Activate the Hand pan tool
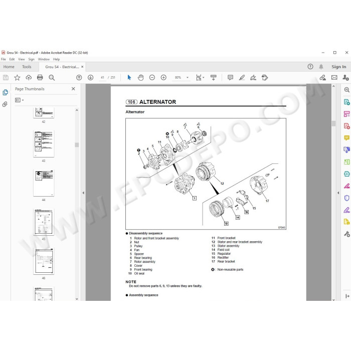 tap(140, 78)
